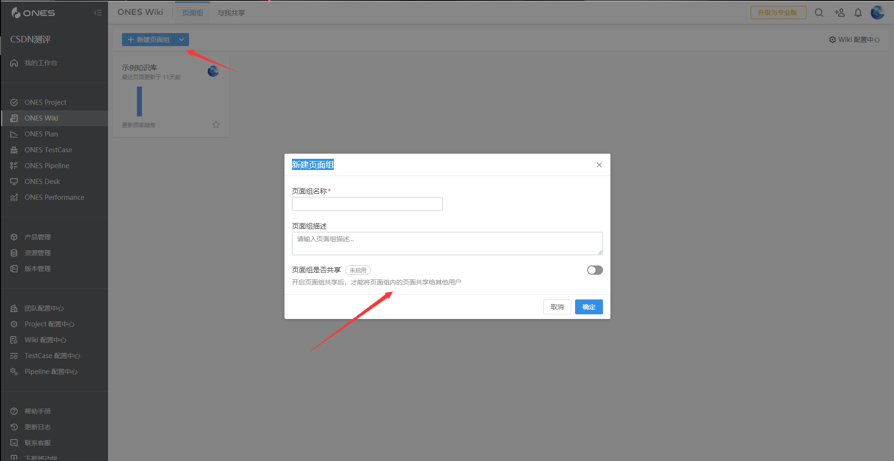Click ONES Wiki header title
The height and width of the screenshot is (461, 894).
point(140,12)
